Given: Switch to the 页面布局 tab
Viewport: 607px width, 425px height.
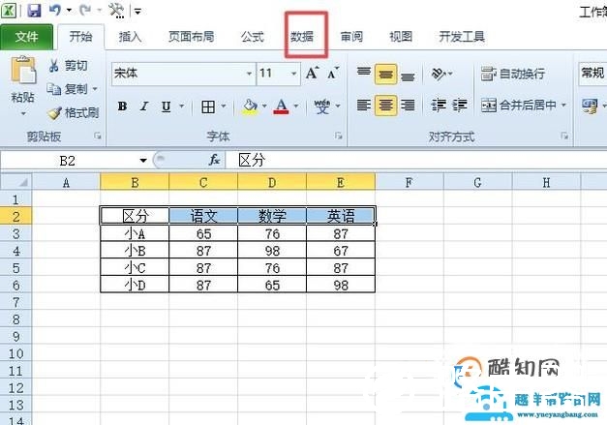Looking at the screenshot, I should [x=192, y=37].
